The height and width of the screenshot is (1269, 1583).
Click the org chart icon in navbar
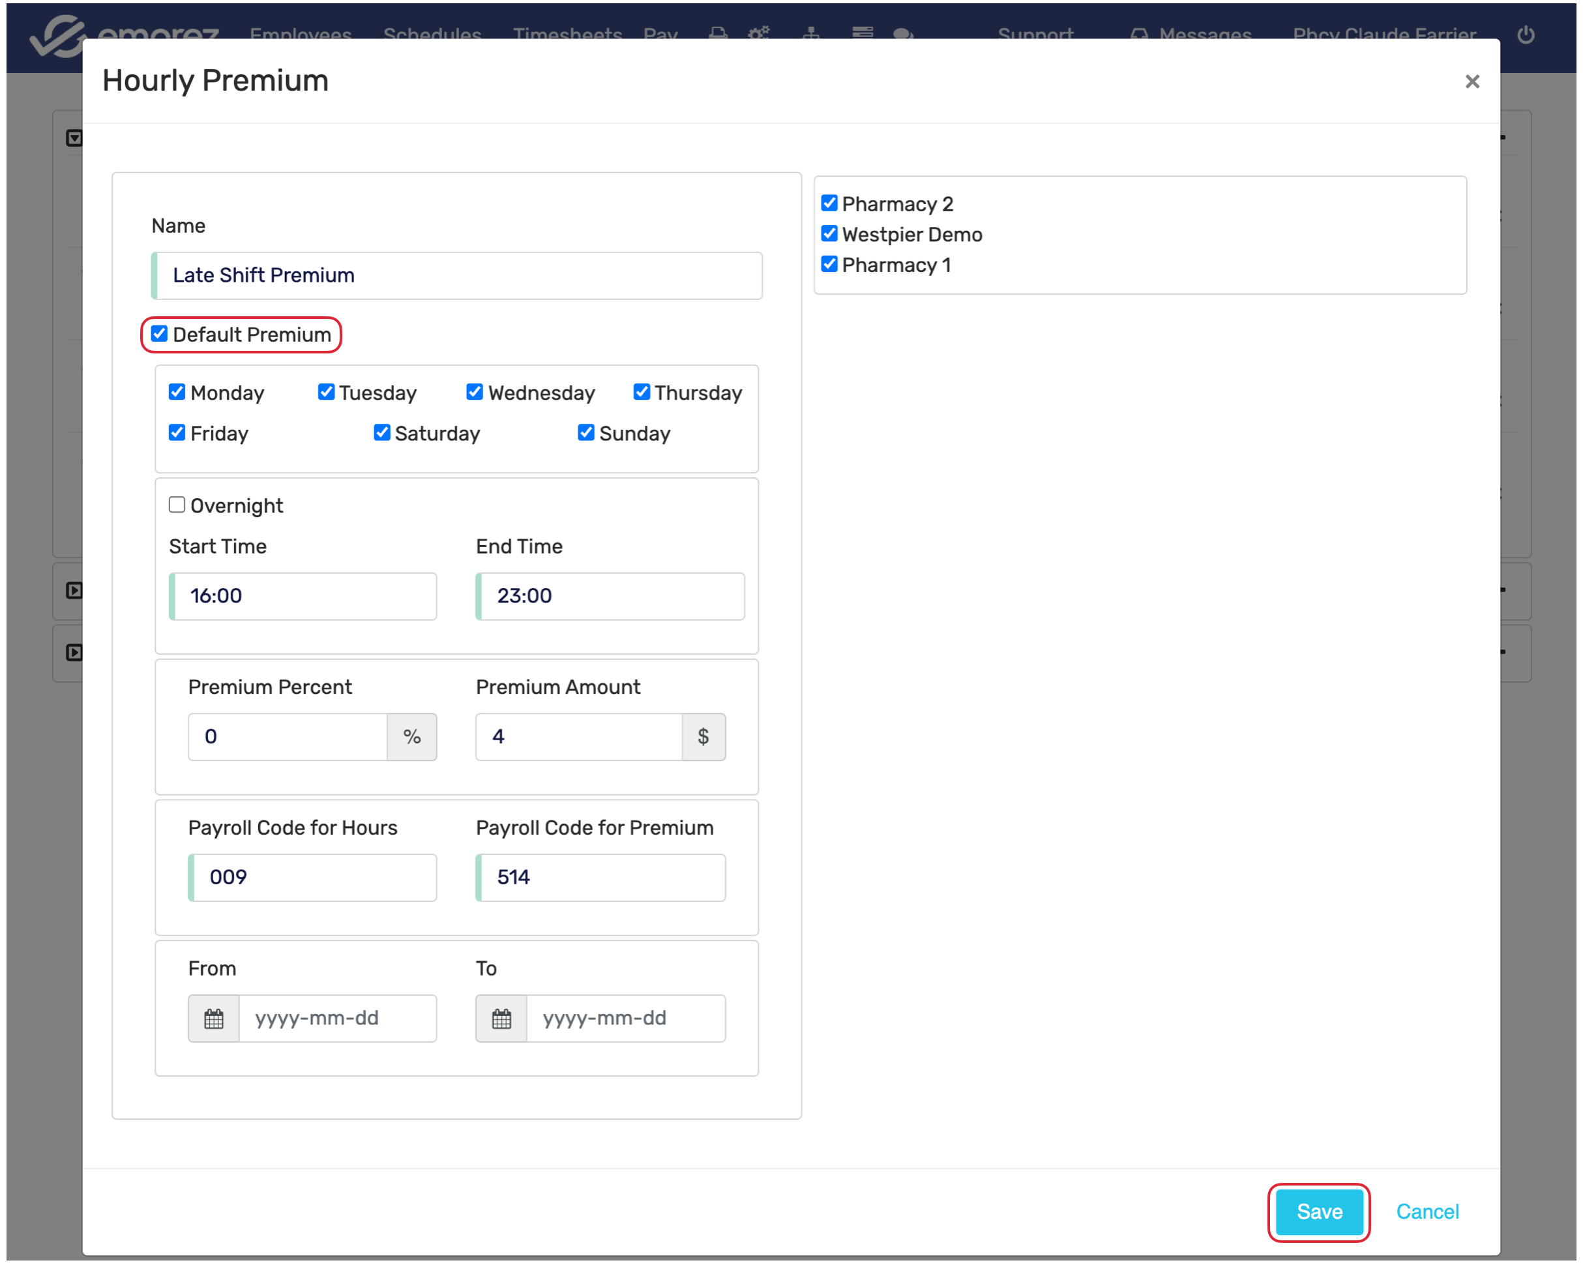[x=811, y=34]
